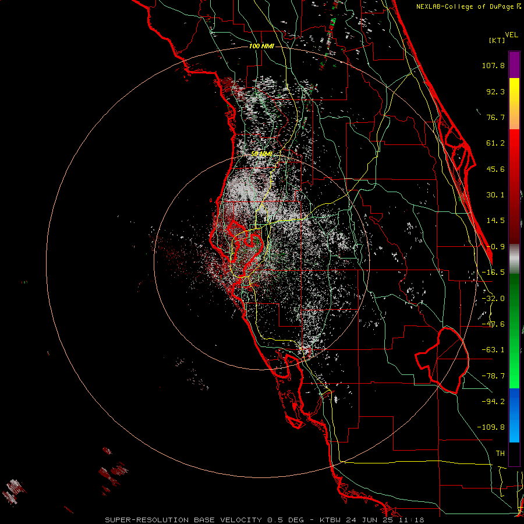
Task: Pick the green segment of the color bar
Action: coord(514,331)
